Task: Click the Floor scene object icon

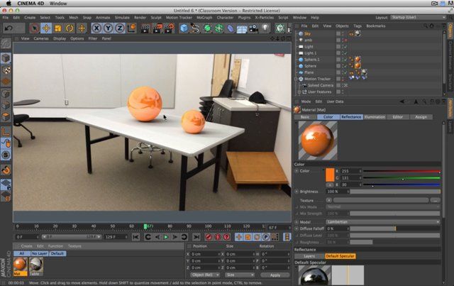Action: pyautogui.click(x=242, y=28)
